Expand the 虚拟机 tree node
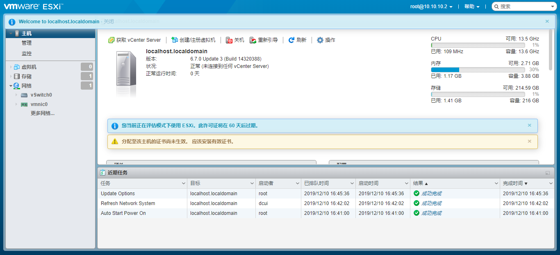 coord(11,67)
